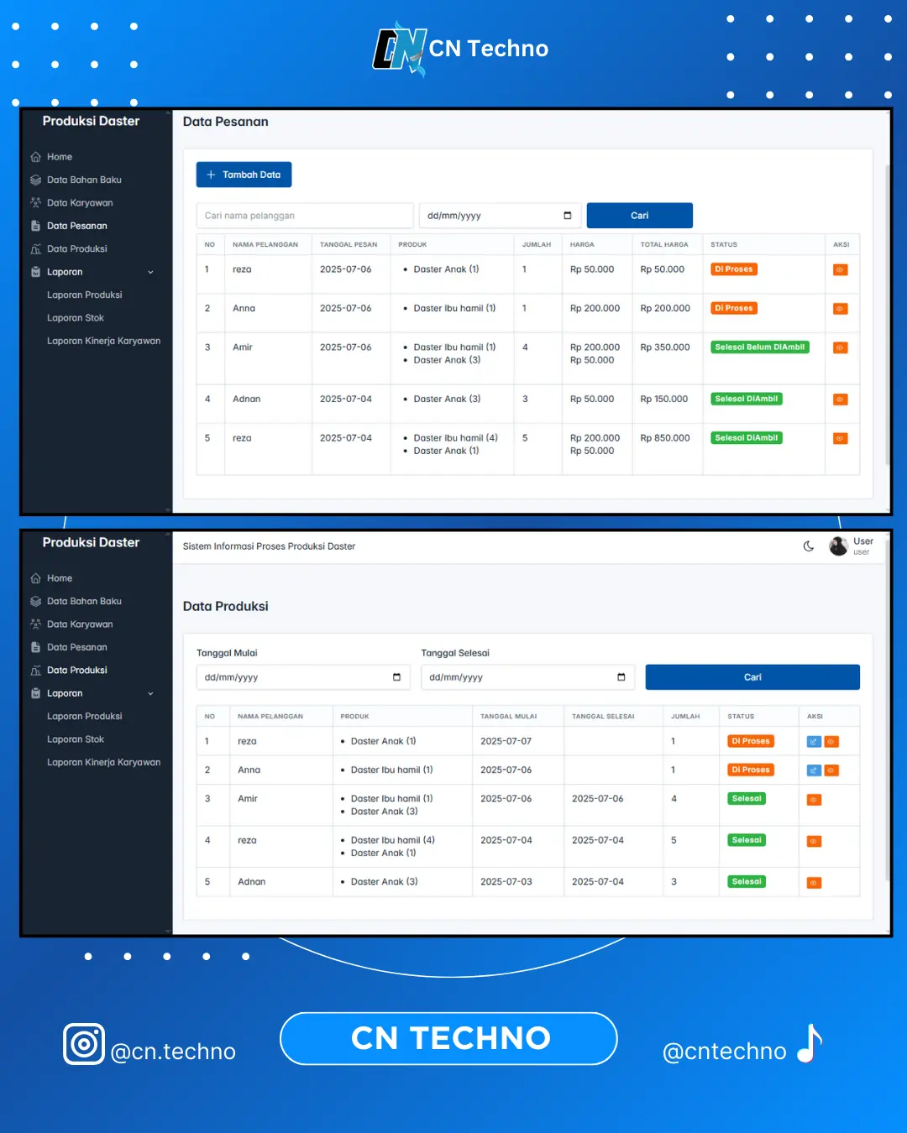View Adnan's production record with 2025-07-03 start date

point(814,883)
